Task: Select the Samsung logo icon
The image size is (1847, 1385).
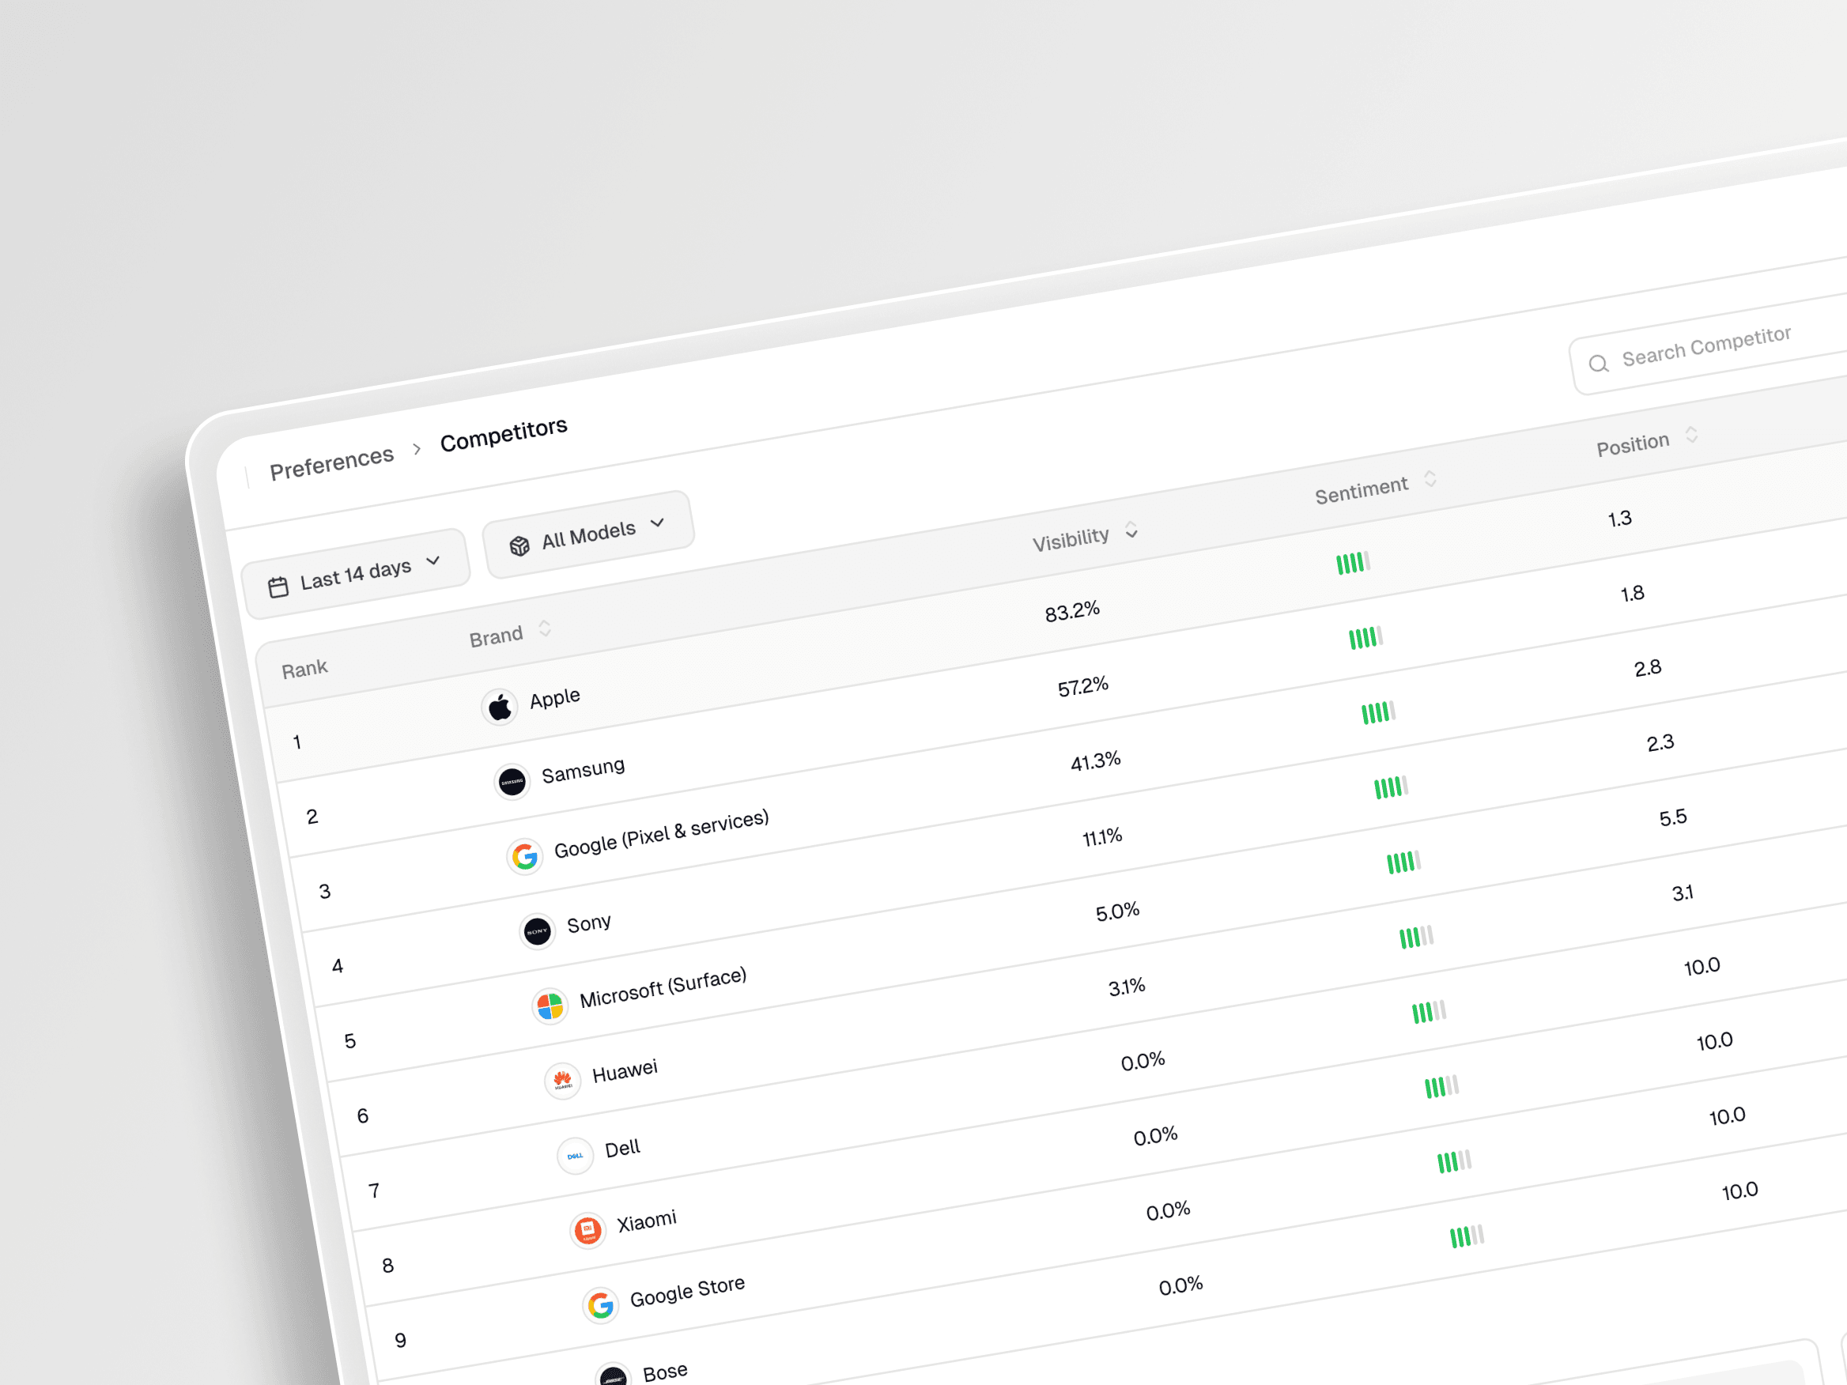Action: pos(512,779)
